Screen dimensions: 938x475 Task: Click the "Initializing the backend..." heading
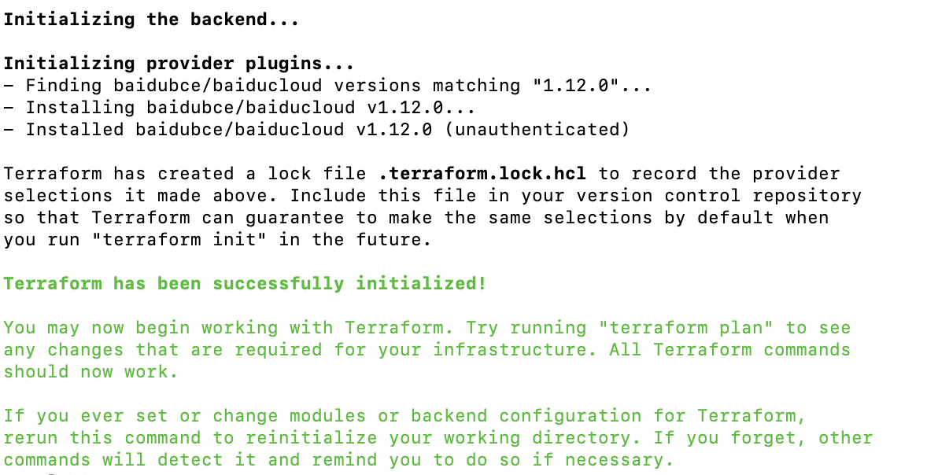[151, 20]
